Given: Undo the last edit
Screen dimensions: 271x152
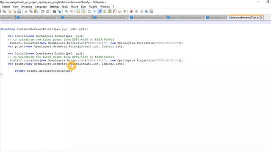Looking at the screenshot, I should click(42, 11).
